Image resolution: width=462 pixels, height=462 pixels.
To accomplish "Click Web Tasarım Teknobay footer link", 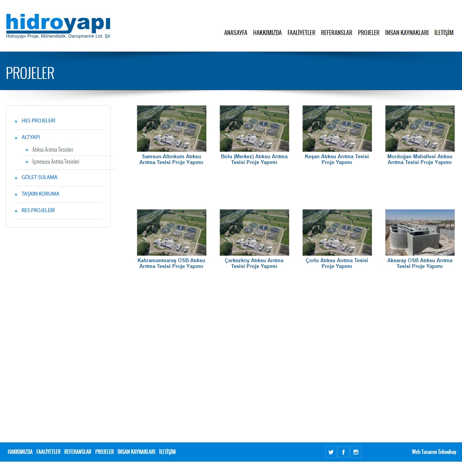I will coord(434,452).
